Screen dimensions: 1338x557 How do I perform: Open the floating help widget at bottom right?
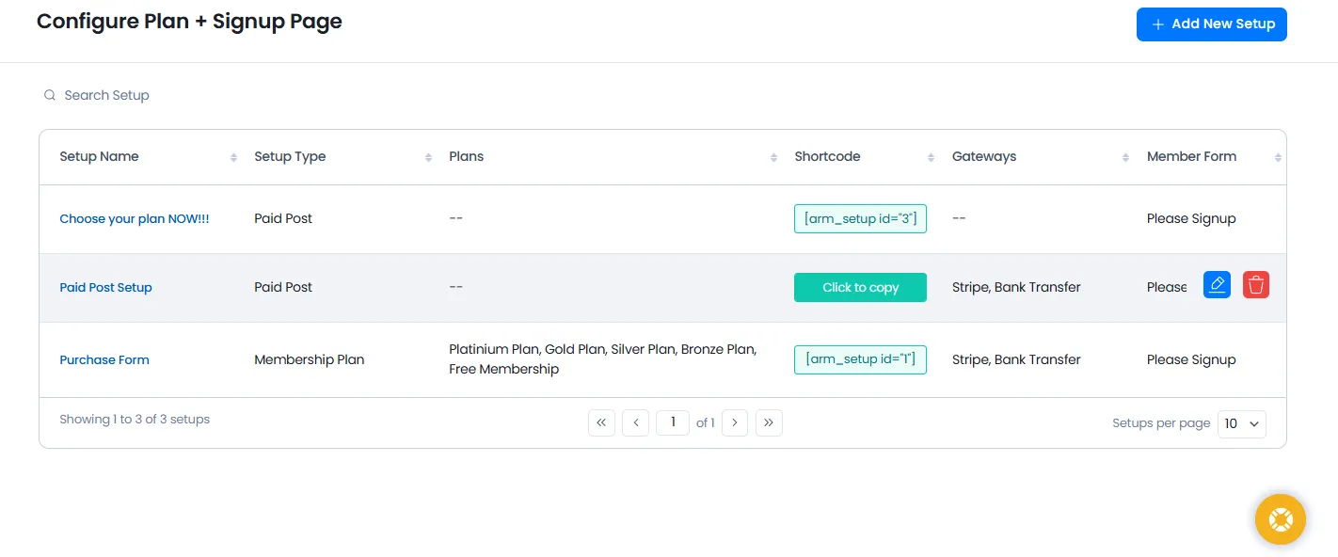point(1280,518)
